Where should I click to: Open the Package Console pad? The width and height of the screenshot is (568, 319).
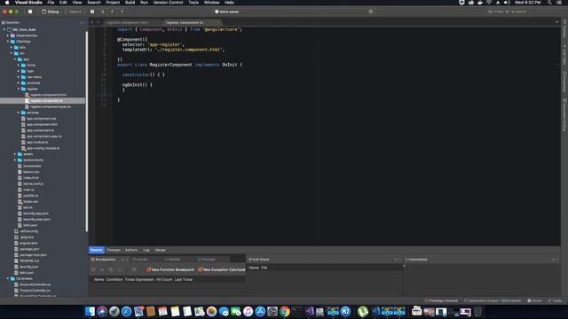[442, 301]
